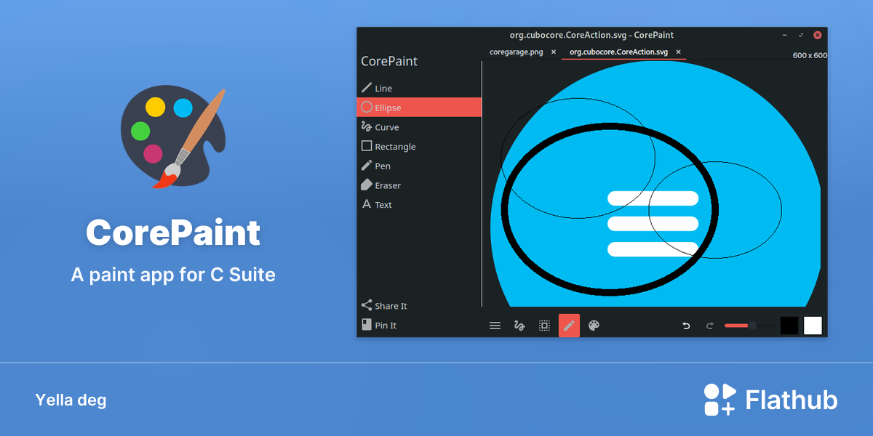
Task: Click Share It in sidebar
Action: click(419, 306)
